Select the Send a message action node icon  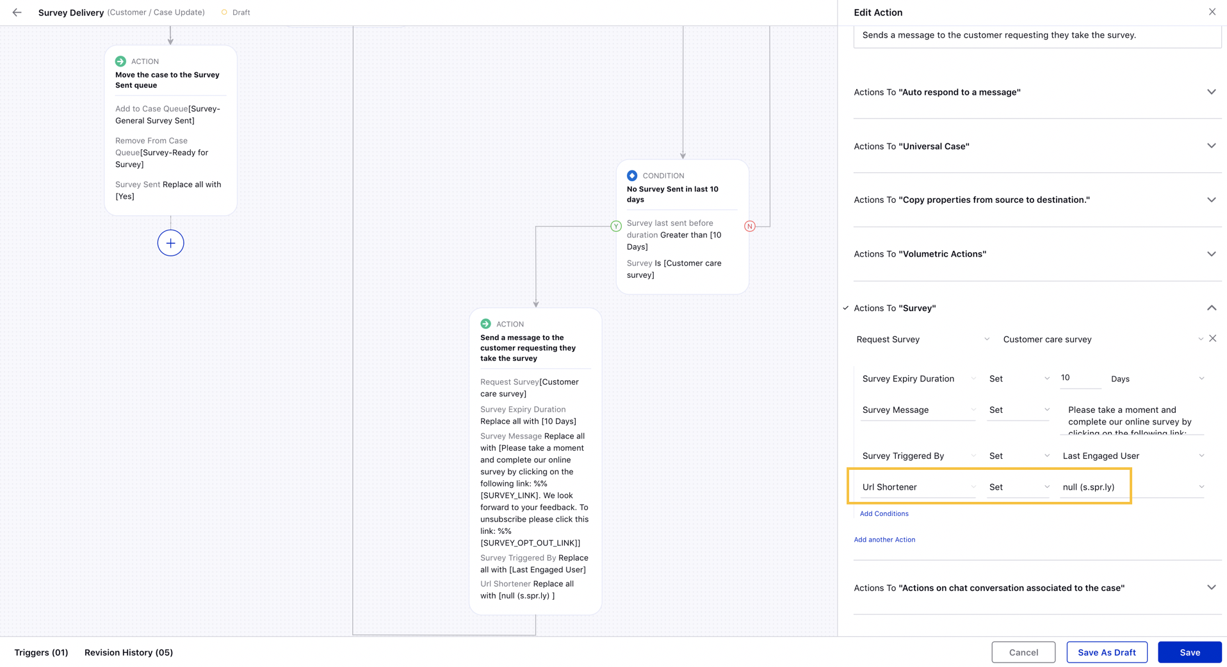[x=485, y=324]
